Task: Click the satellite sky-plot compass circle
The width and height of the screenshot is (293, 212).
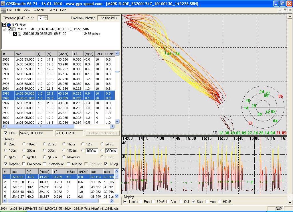Action: (x=263, y=108)
